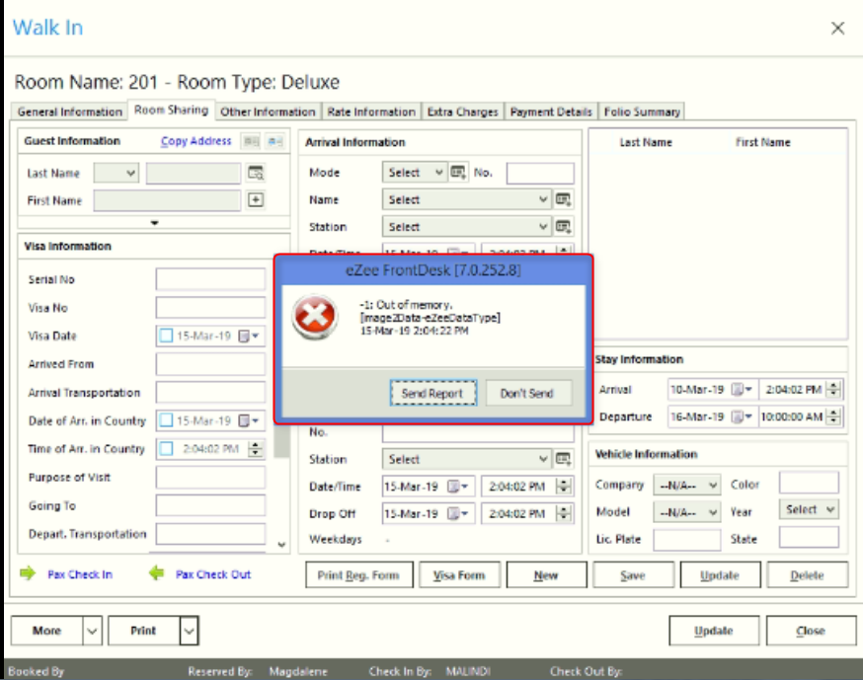Open the Mode list editor icon
The height and width of the screenshot is (680, 863).
(458, 172)
